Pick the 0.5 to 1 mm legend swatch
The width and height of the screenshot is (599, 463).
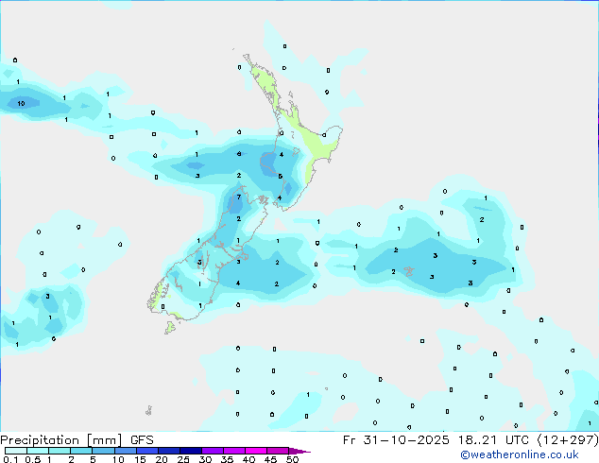click(x=38, y=451)
